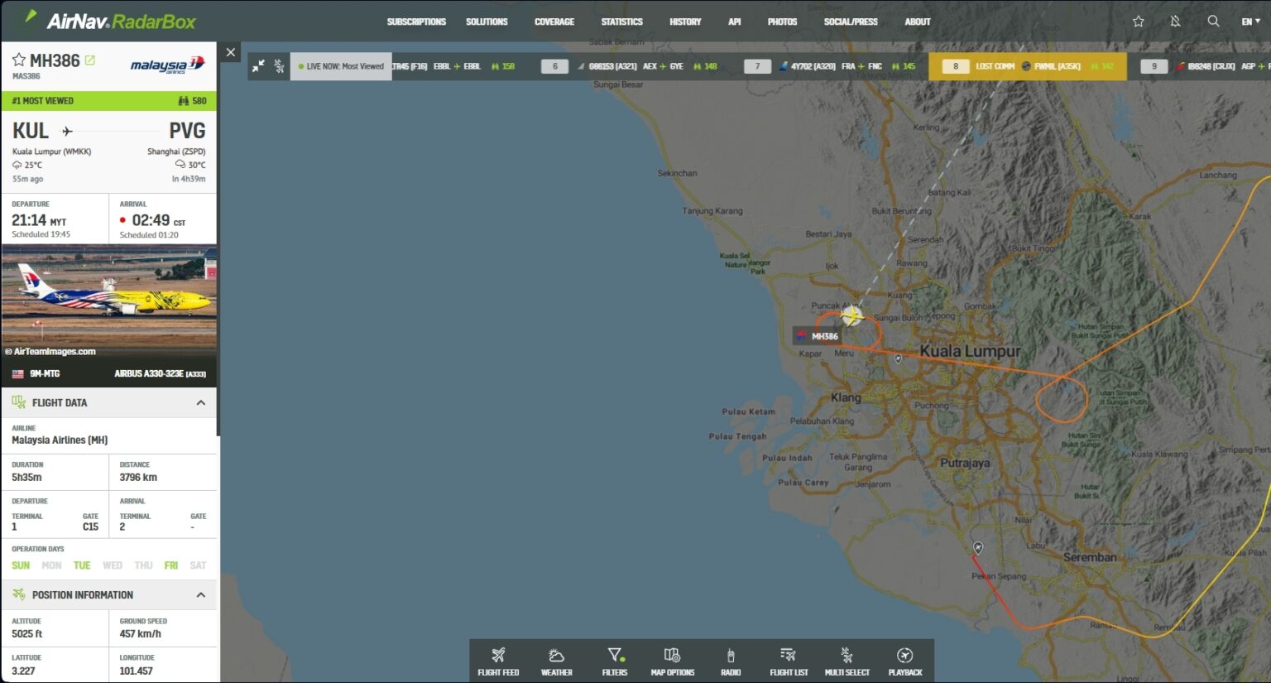This screenshot has width=1271, height=683.
Task: Click the departure time 21:14 MYT
Action: 39,220
